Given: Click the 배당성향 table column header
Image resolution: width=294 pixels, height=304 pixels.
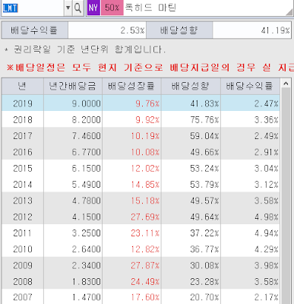Looking at the screenshot, I should (x=191, y=87).
